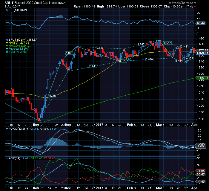Click the Russell 2000 Small Cap Index title
This screenshot has height=191, width=209.
[36, 3]
